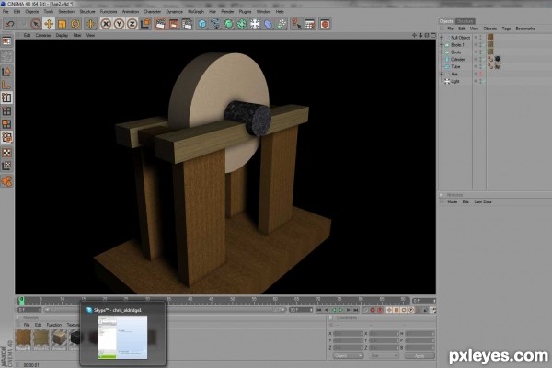552x368 pixels.
Task: Open the NURBS generator icon
Action: click(x=228, y=24)
